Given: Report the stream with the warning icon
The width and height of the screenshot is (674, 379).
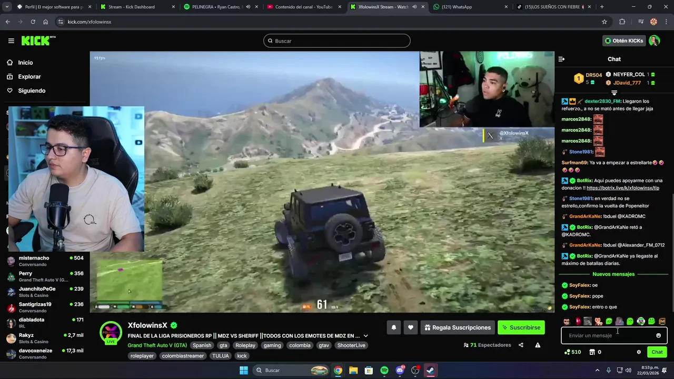Looking at the screenshot, I should pos(538,345).
